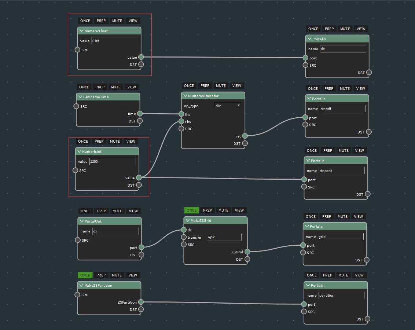Open the op_type dropdown showing div

(228, 106)
